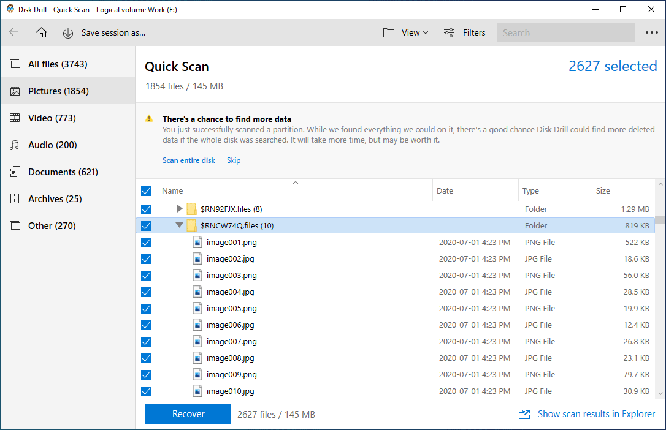Click the $RN92FJX.files folder icon
This screenshot has width=666, height=430.
191,209
